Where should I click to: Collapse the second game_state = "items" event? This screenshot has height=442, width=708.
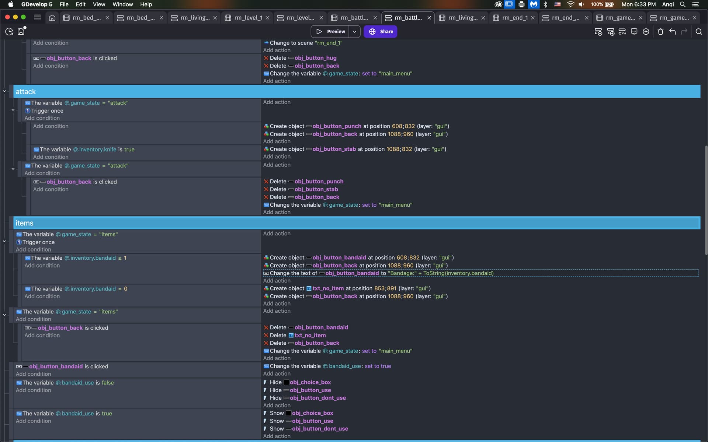coord(4,315)
